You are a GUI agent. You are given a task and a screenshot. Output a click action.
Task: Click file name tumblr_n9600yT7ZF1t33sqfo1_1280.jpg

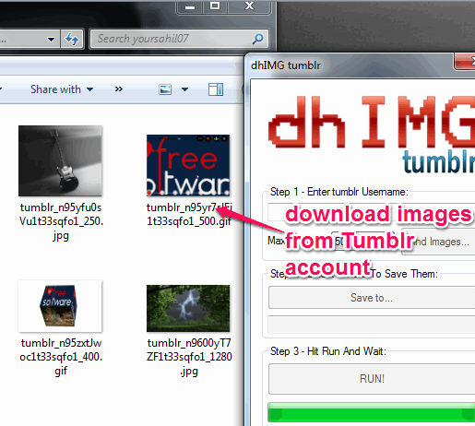tap(189, 357)
